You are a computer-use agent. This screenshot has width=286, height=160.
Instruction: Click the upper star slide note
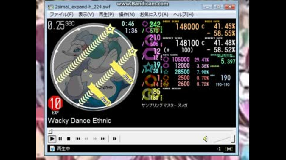click(x=110, y=29)
